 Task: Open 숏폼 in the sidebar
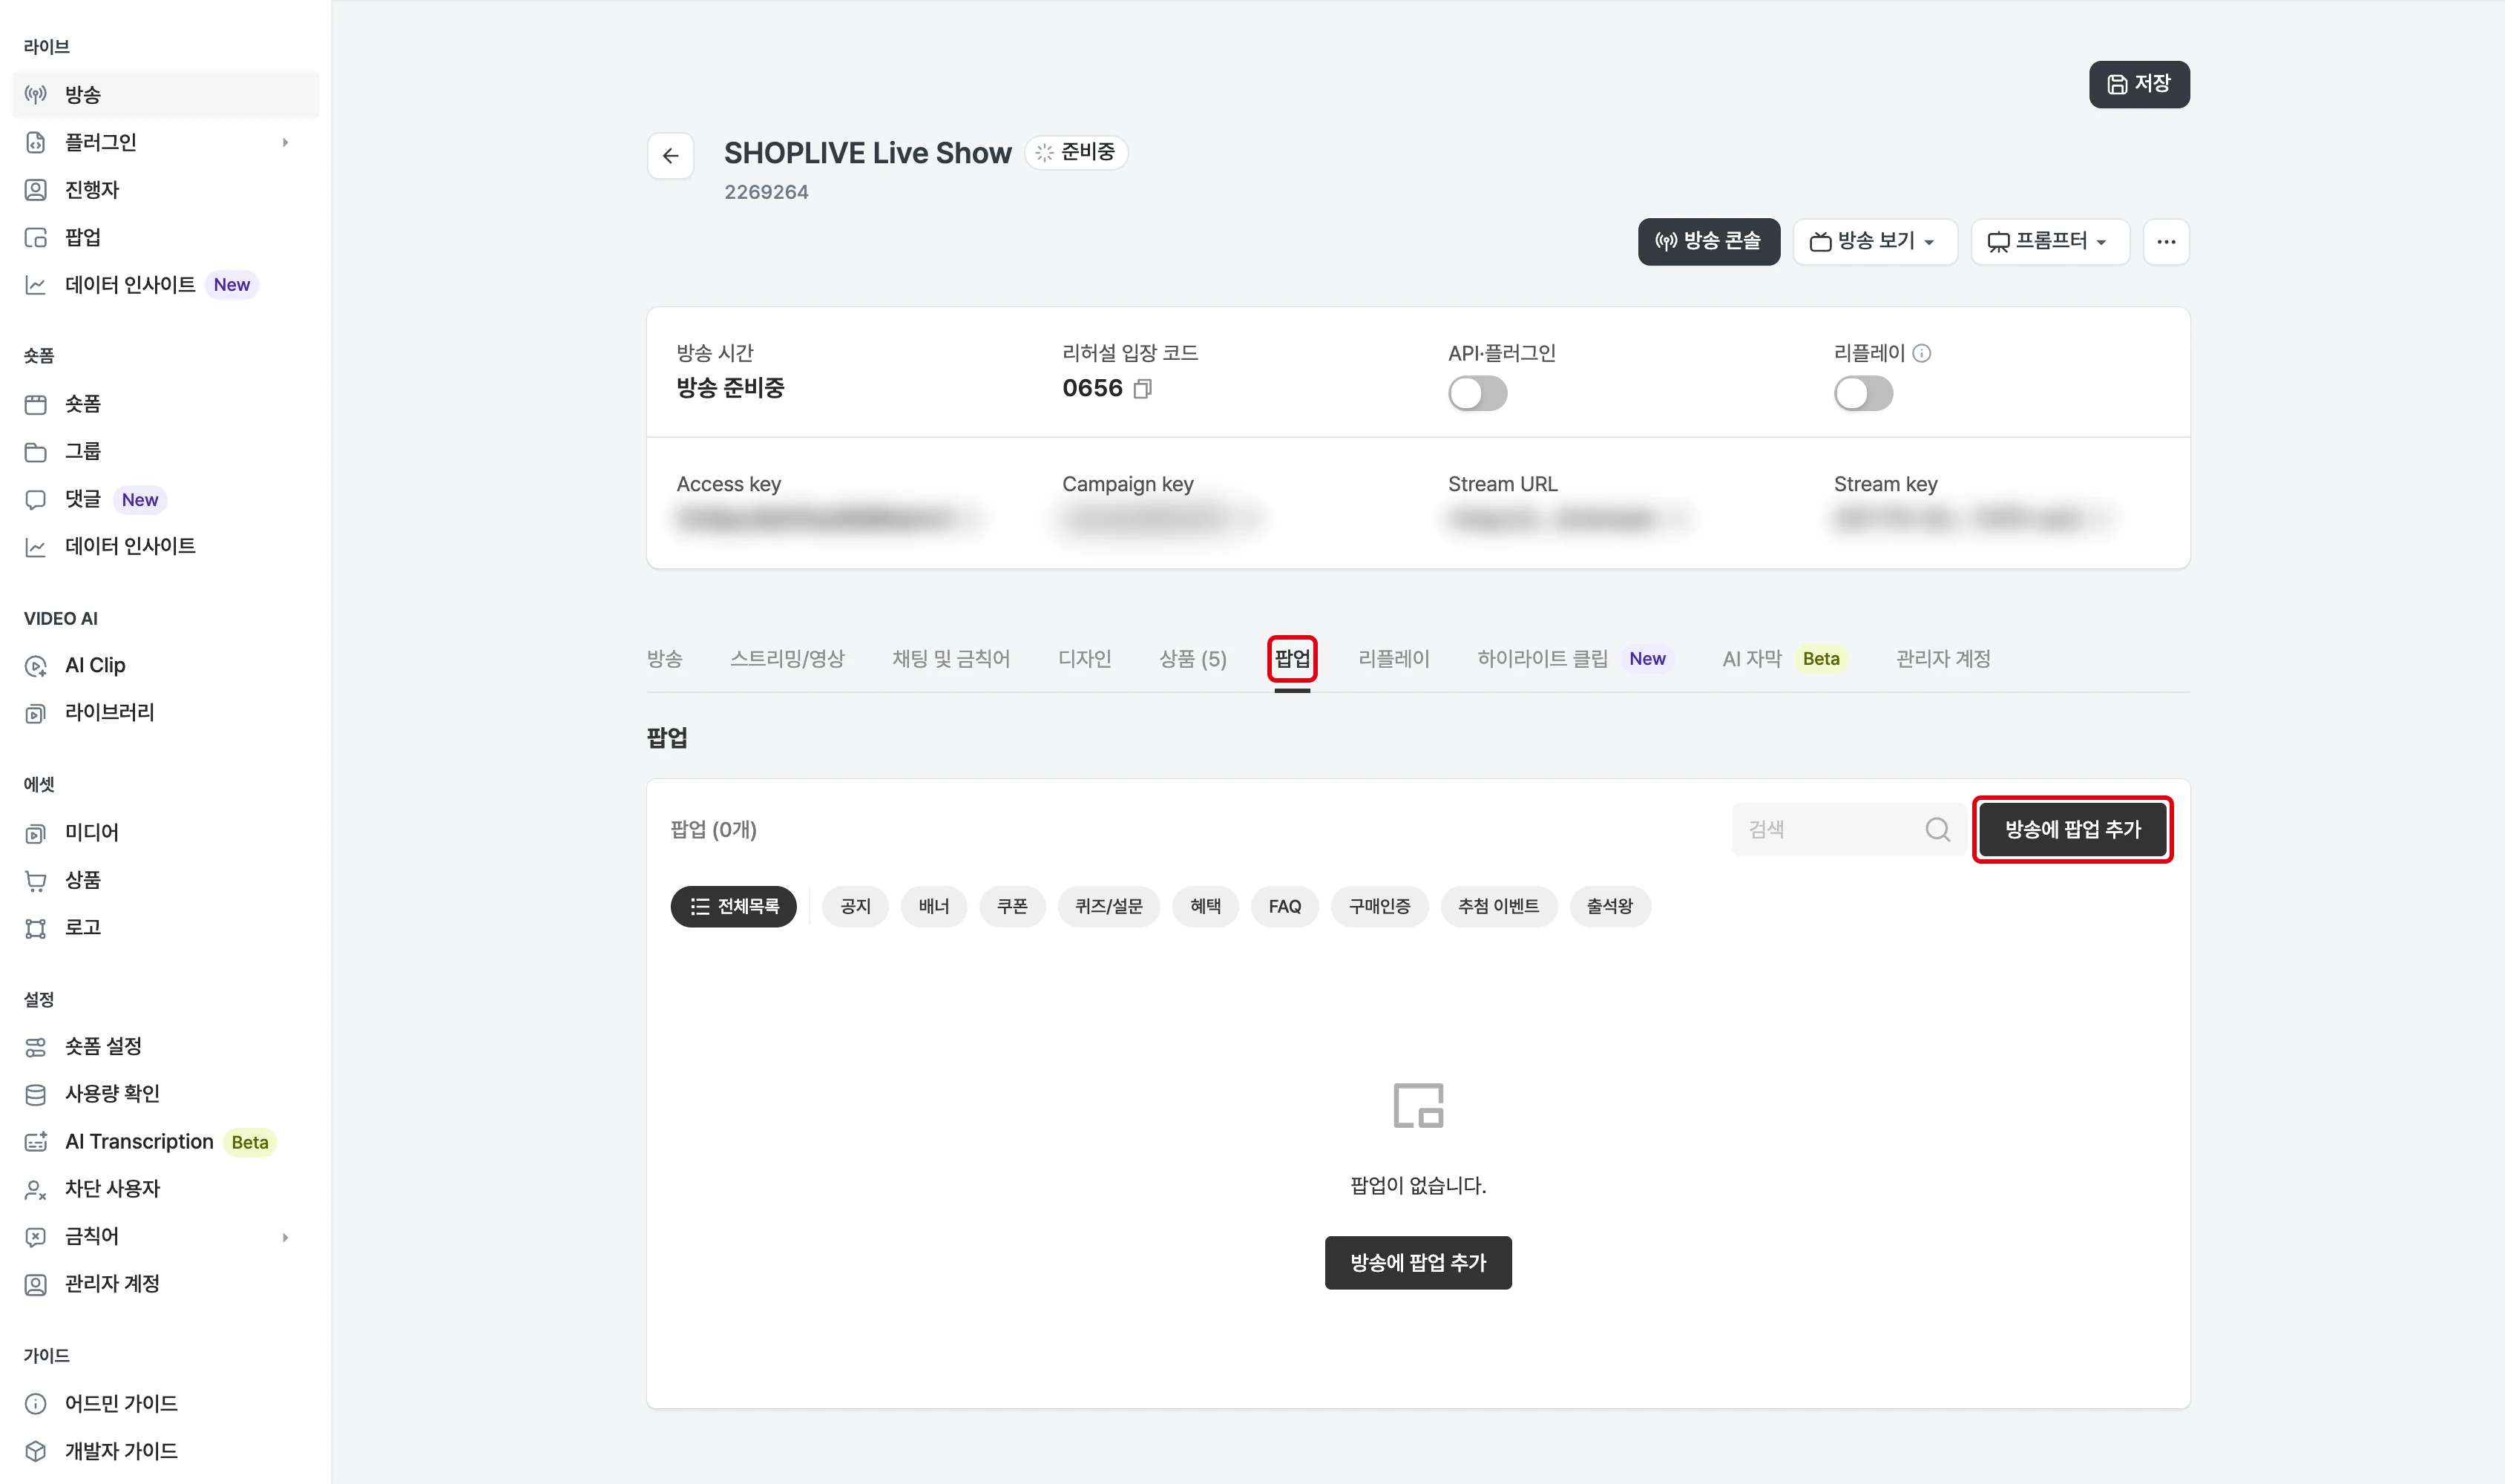(165, 404)
